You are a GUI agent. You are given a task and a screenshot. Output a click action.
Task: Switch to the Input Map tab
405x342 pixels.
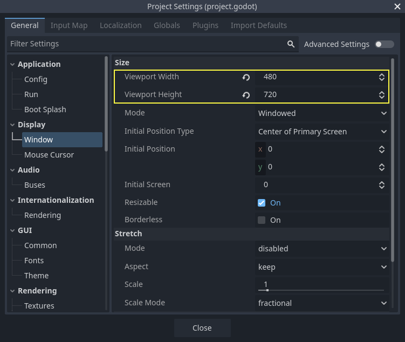point(69,25)
